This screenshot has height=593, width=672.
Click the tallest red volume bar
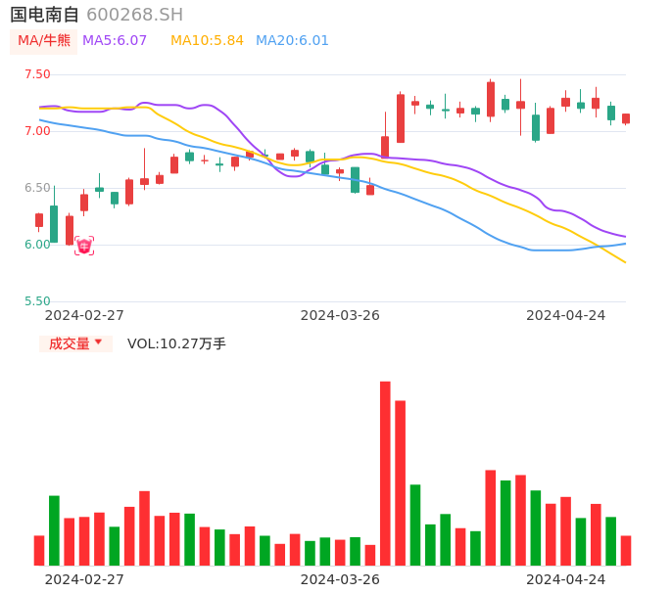click(x=385, y=473)
